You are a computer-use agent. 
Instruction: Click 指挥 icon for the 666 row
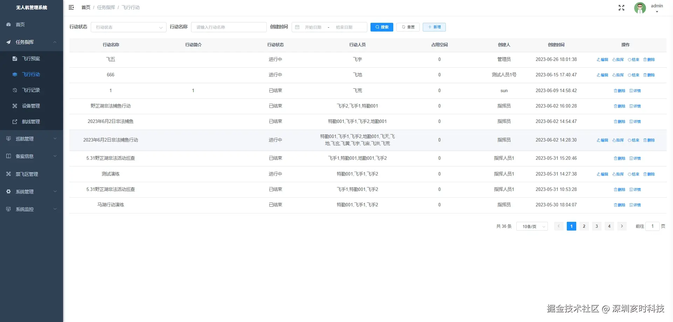click(x=618, y=75)
